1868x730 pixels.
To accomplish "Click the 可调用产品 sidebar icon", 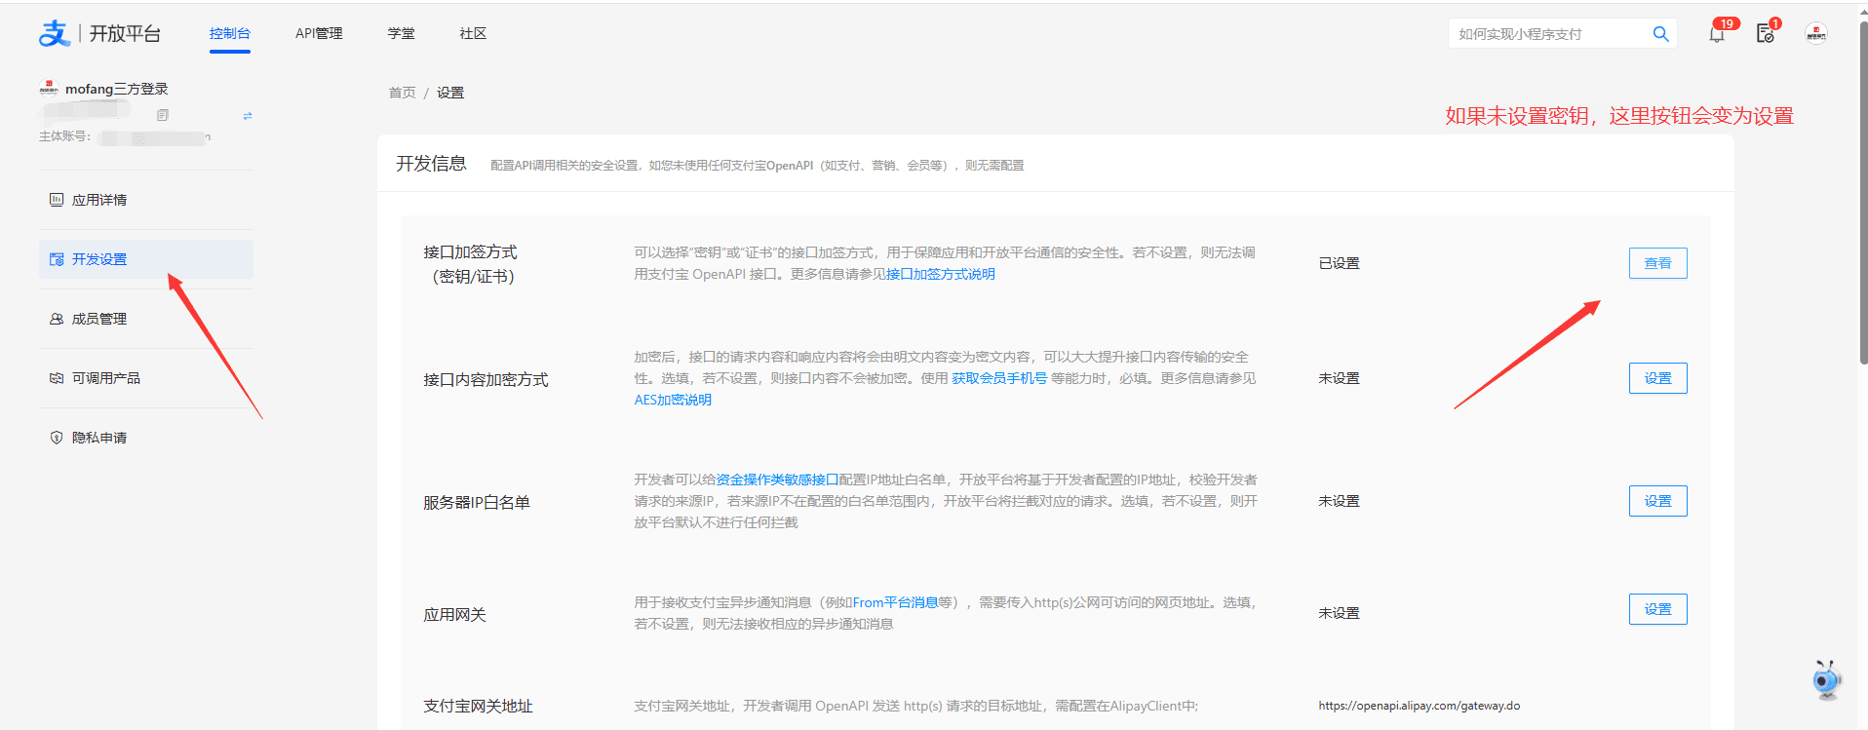I will [57, 378].
